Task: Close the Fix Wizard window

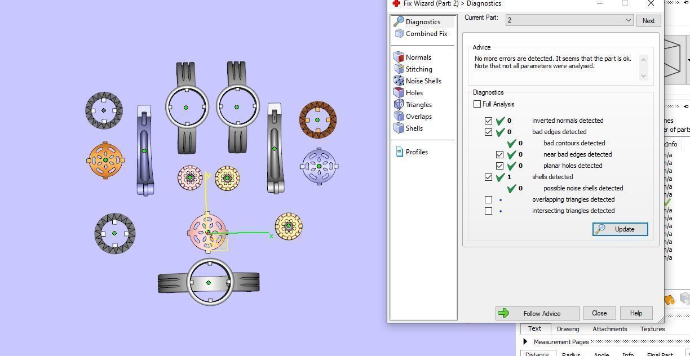Action: (x=651, y=3)
